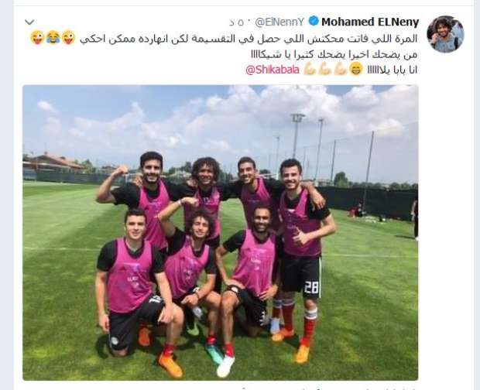The height and width of the screenshot is (390, 480).
Task: Click the first line of tweet text
Action: 249,39
